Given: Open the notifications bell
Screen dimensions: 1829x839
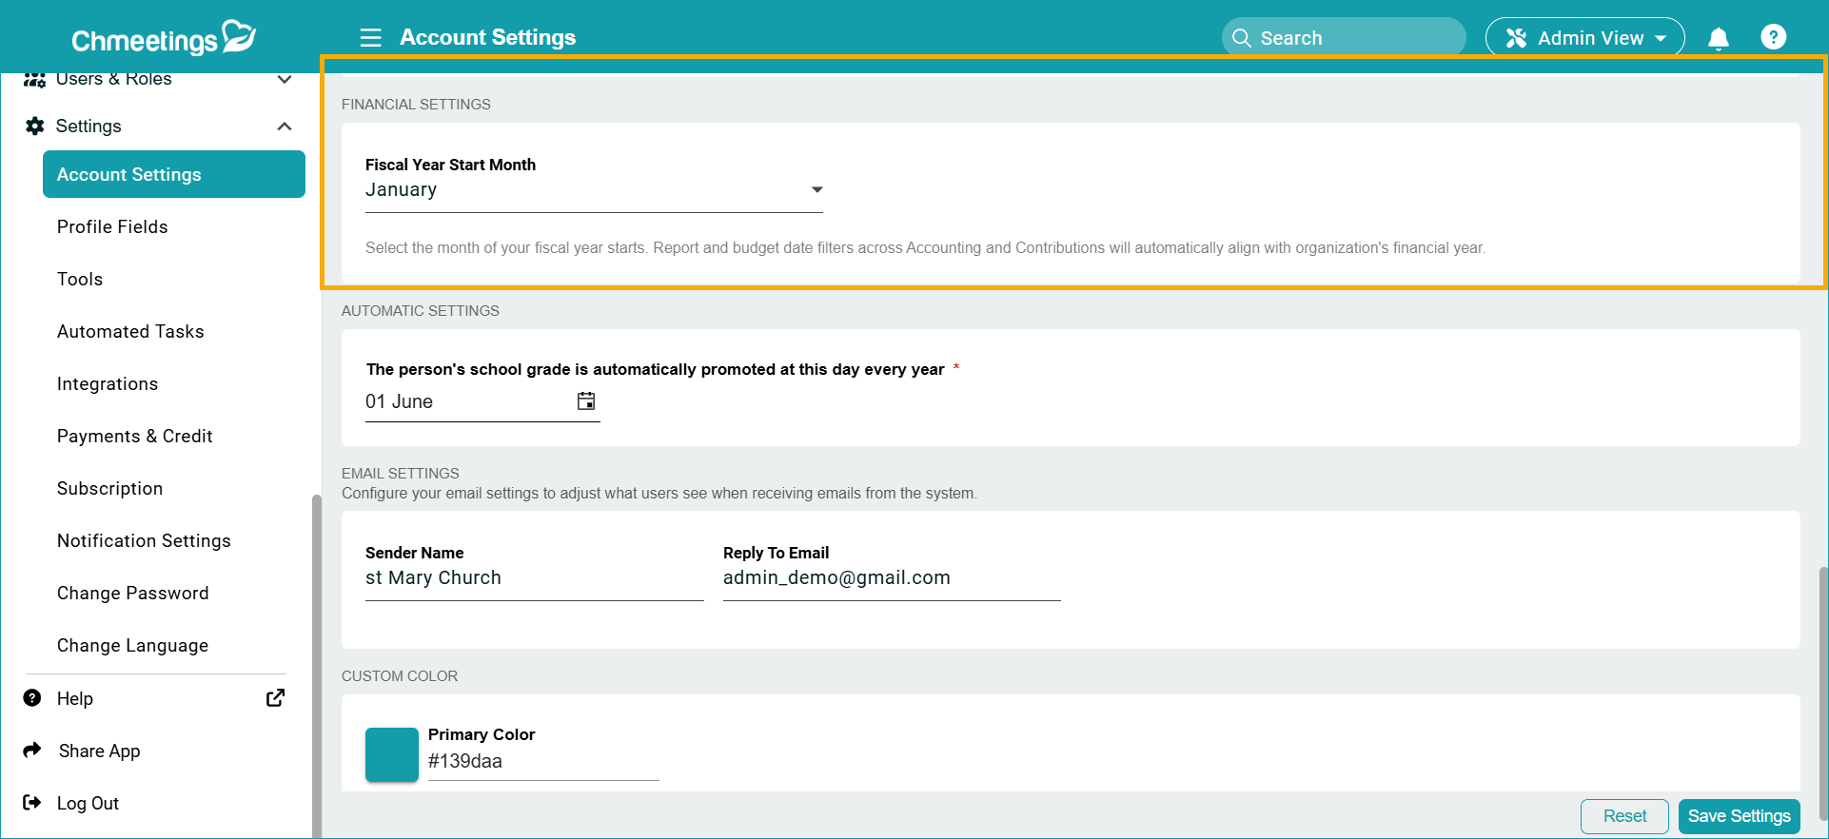Looking at the screenshot, I should 1718,39.
